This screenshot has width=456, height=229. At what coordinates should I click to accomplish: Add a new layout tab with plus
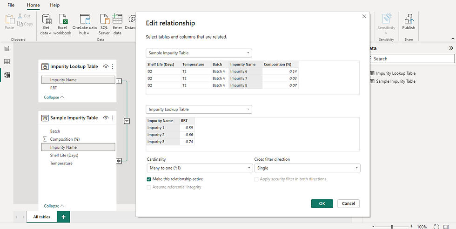[63, 217]
